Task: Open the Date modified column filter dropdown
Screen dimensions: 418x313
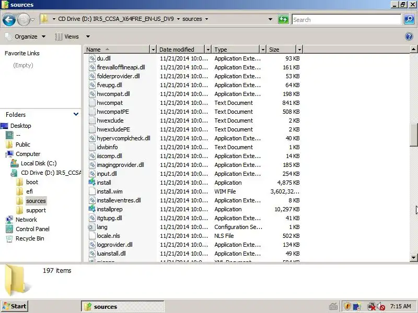Action: [x=208, y=50]
